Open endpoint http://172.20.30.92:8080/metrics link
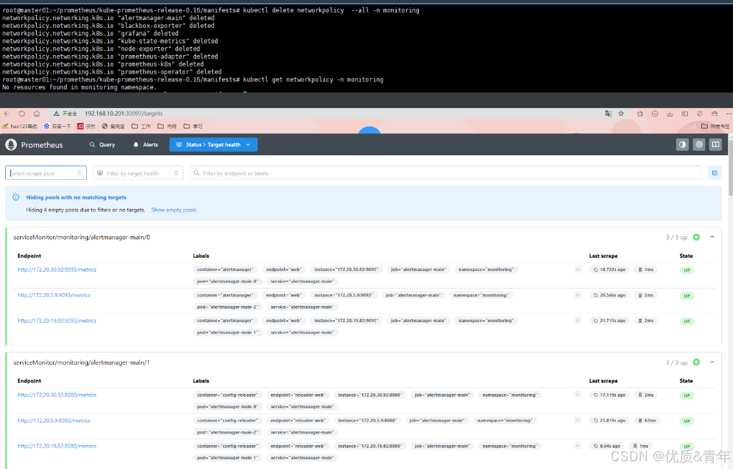Viewport: 733px width, 469px height. [57, 395]
